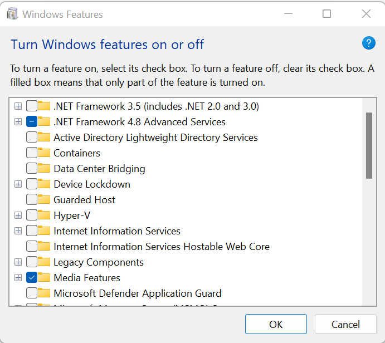385x343 pixels.
Task: Select the Media Features label
Action: click(87, 278)
